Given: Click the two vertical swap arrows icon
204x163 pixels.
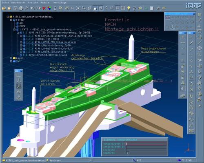Looking at the screenshot, I should (x=106, y=8).
